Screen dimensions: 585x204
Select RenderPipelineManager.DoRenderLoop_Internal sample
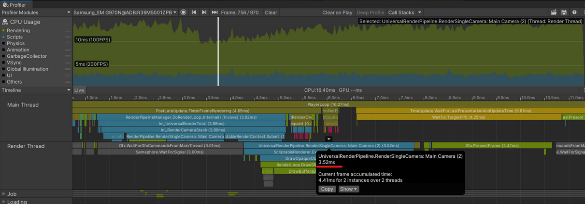point(192,117)
